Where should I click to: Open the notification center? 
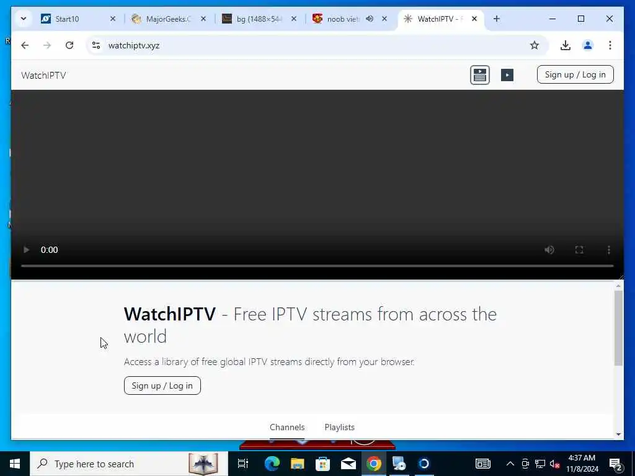tap(616, 464)
